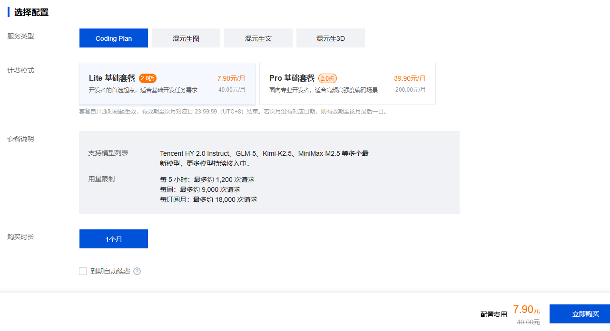Click the 配置费用 total 7.90元 amount
The image size is (610, 331).
526,310
